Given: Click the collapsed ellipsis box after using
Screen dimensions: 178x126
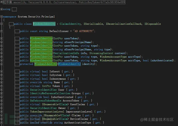Looking at the screenshot, I should [x=14, y=10].
